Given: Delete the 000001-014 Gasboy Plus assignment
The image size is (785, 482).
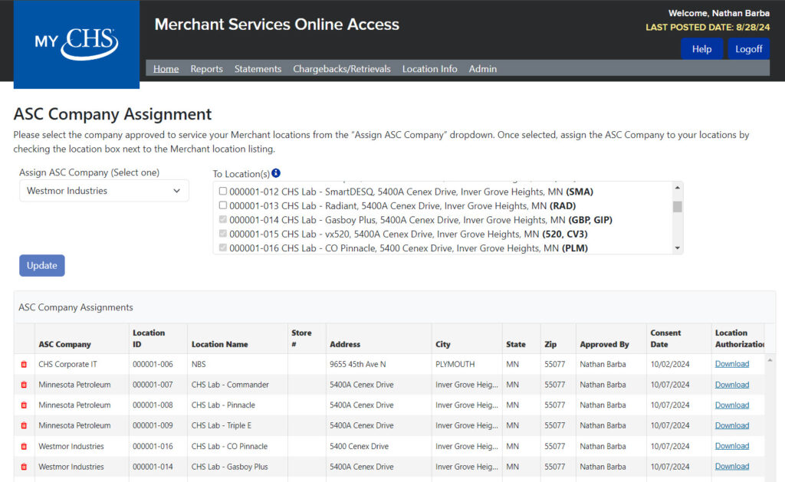Looking at the screenshot, I should point(24,467).
